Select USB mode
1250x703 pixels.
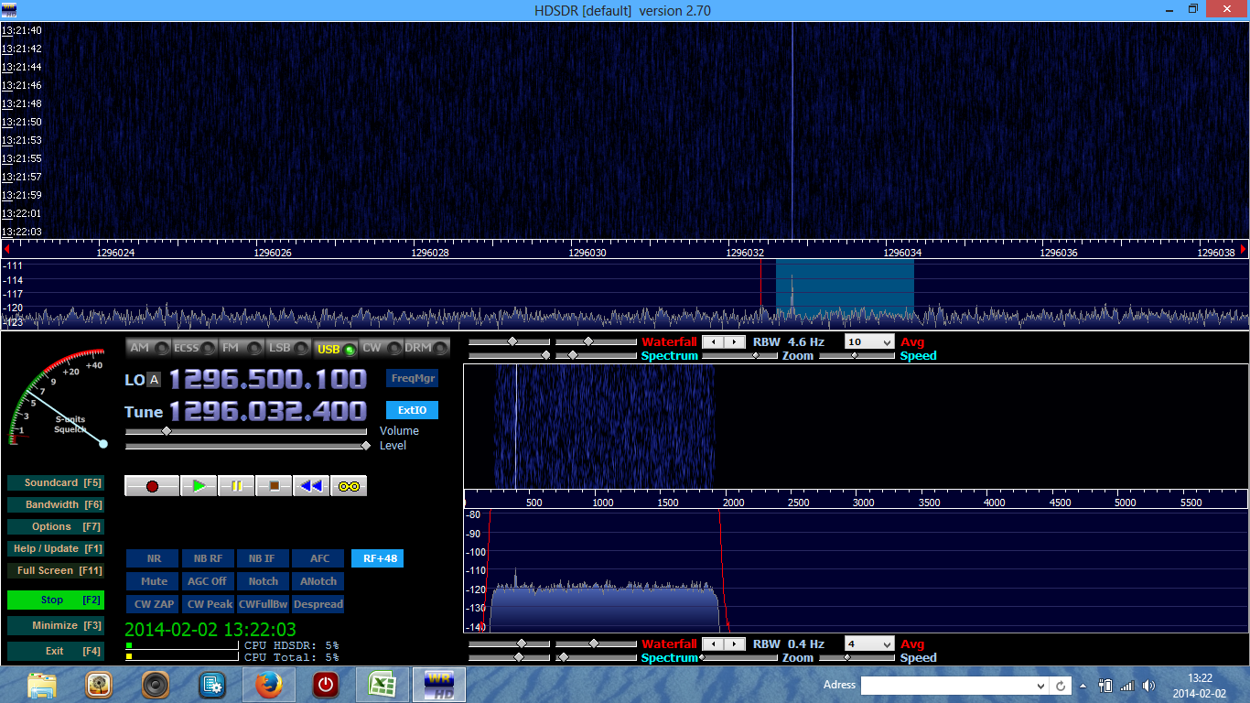335,348
